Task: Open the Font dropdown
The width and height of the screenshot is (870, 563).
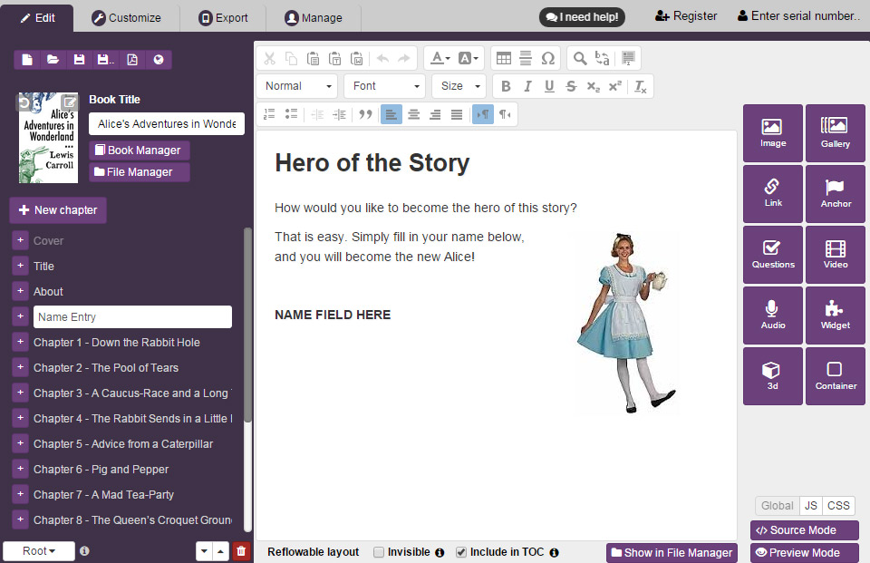Action: click(x=385, y=86)
